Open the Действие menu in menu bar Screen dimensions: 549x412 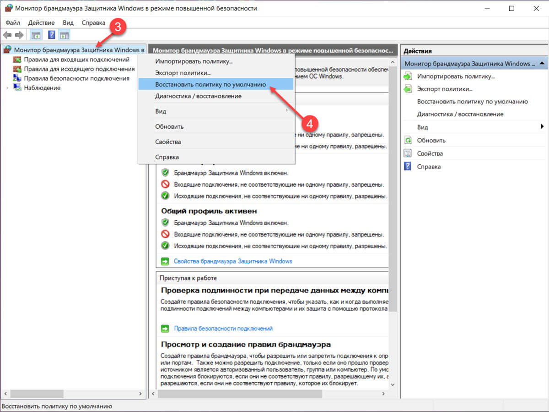(41, 22)
